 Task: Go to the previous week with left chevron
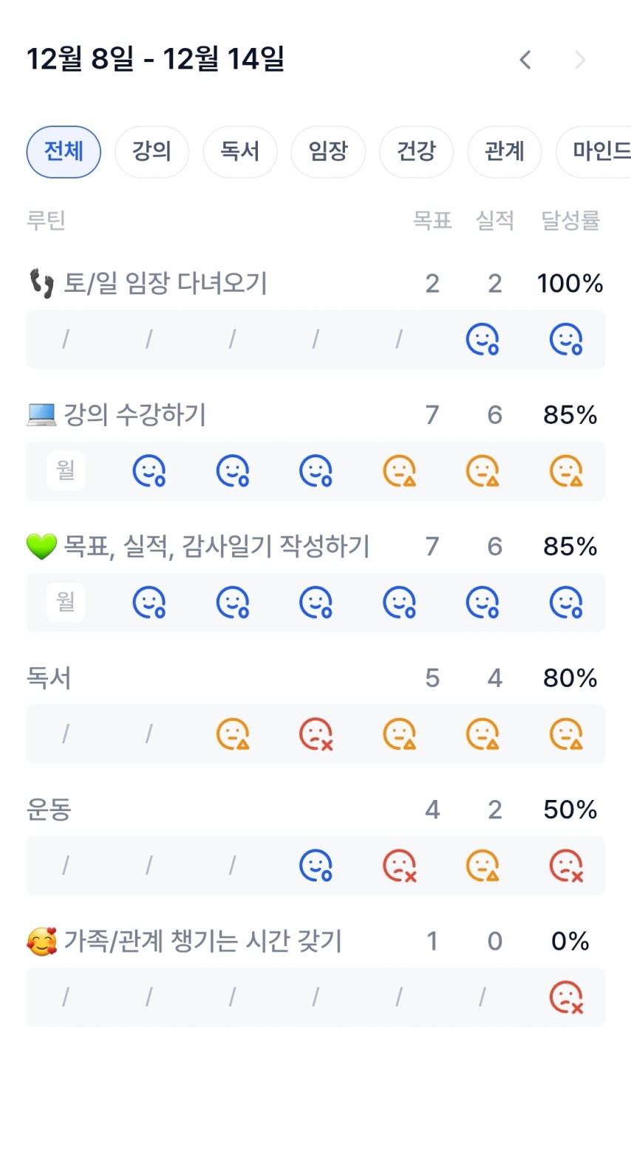pos(525,60)
